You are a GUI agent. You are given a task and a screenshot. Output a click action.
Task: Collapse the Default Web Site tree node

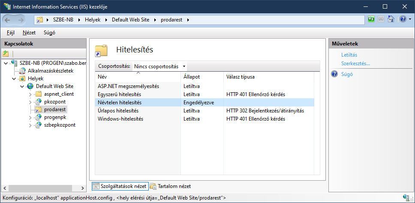tap(22, 86)
